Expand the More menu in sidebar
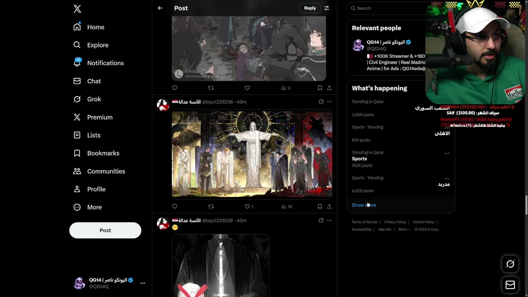The image size is (528, 297). (87, 207)
